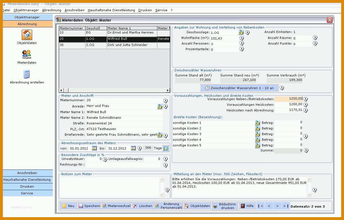Expand Anschreiben sidebar section
This screenshot has width=344, height=220.
click(x=27, y=173)
